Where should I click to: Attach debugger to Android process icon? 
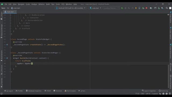(x=143, y=8)
